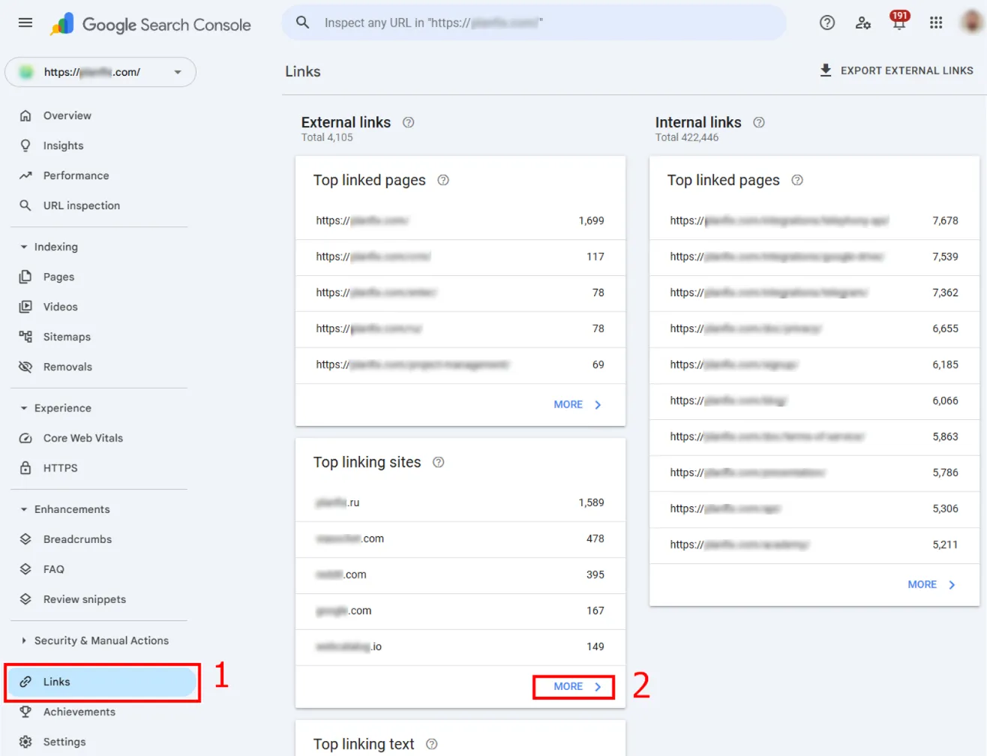Click help icon beside Top linking text
This screenshot has width=987, height=756.
(432, 744)
